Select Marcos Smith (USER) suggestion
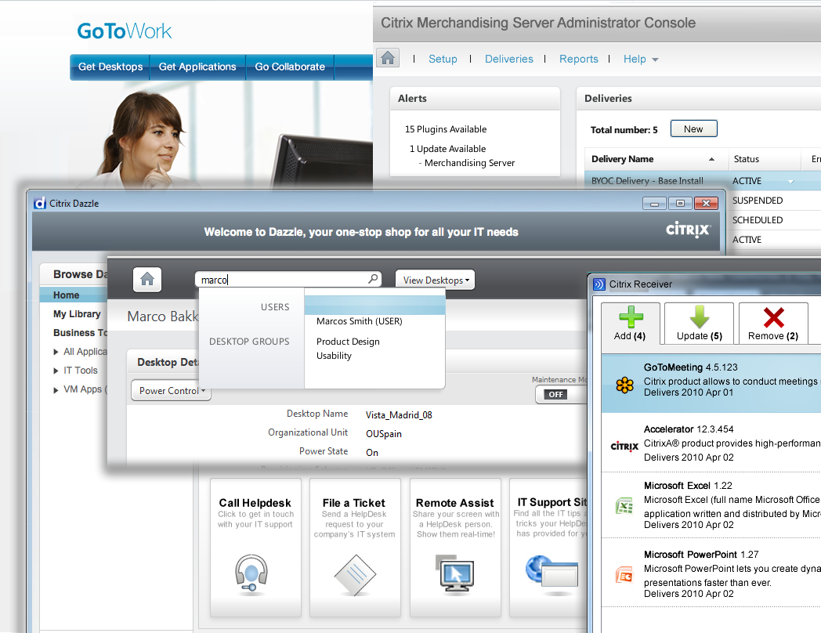Screen dimensions: 821x633 point(359,321)
